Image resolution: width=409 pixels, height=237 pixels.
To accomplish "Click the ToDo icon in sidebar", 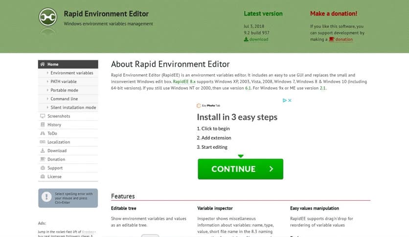I will pos(43,133).
